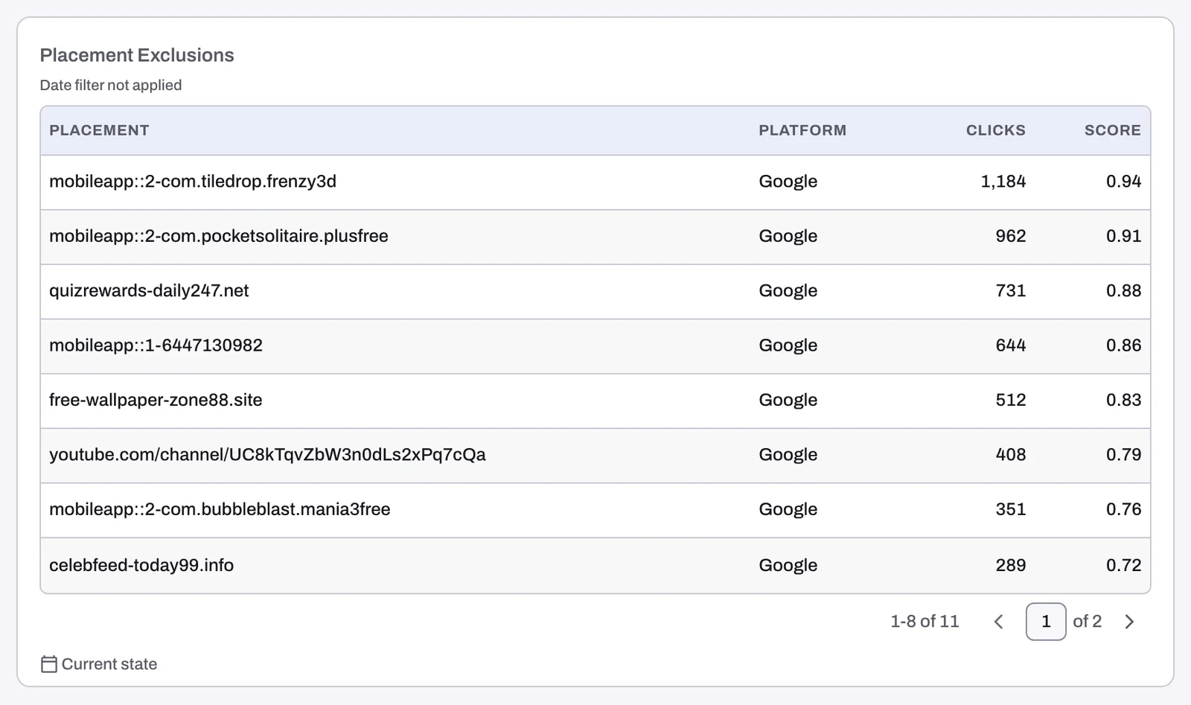Viewport: 1191px width, 705px height.
Task: Go to the previous page of placements
Action: [999, 622]
